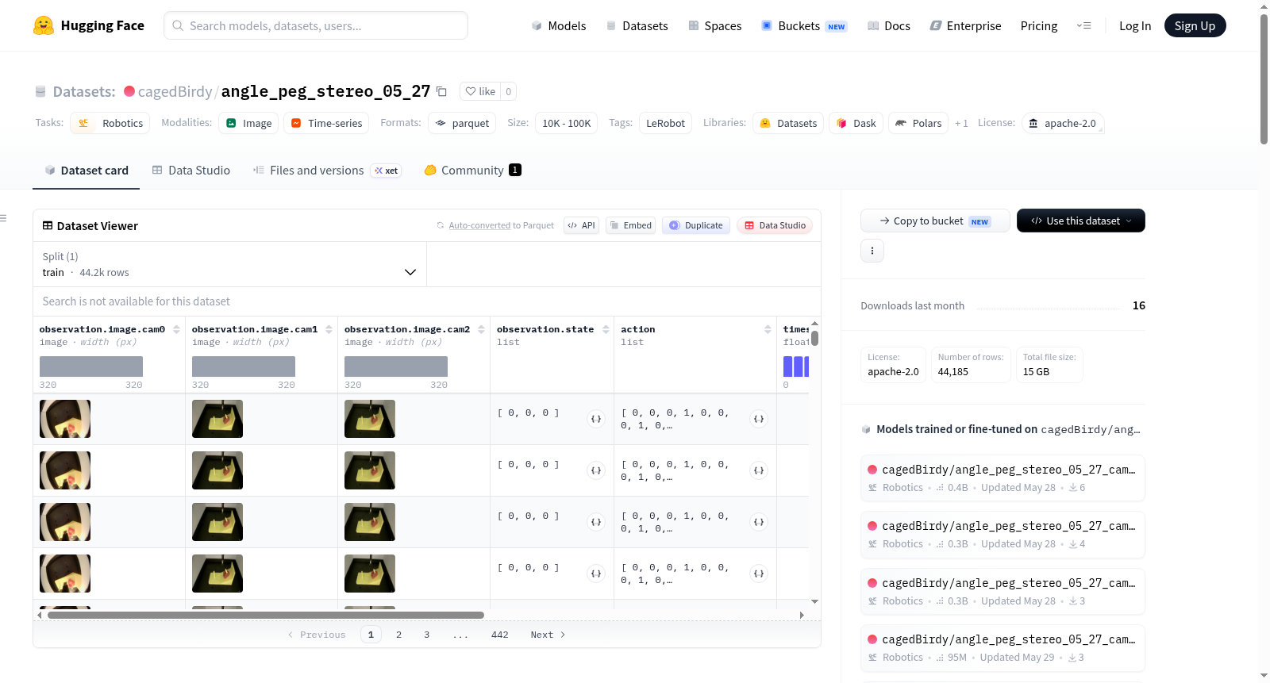
Task: Open the API button
Action: (581, 225)
